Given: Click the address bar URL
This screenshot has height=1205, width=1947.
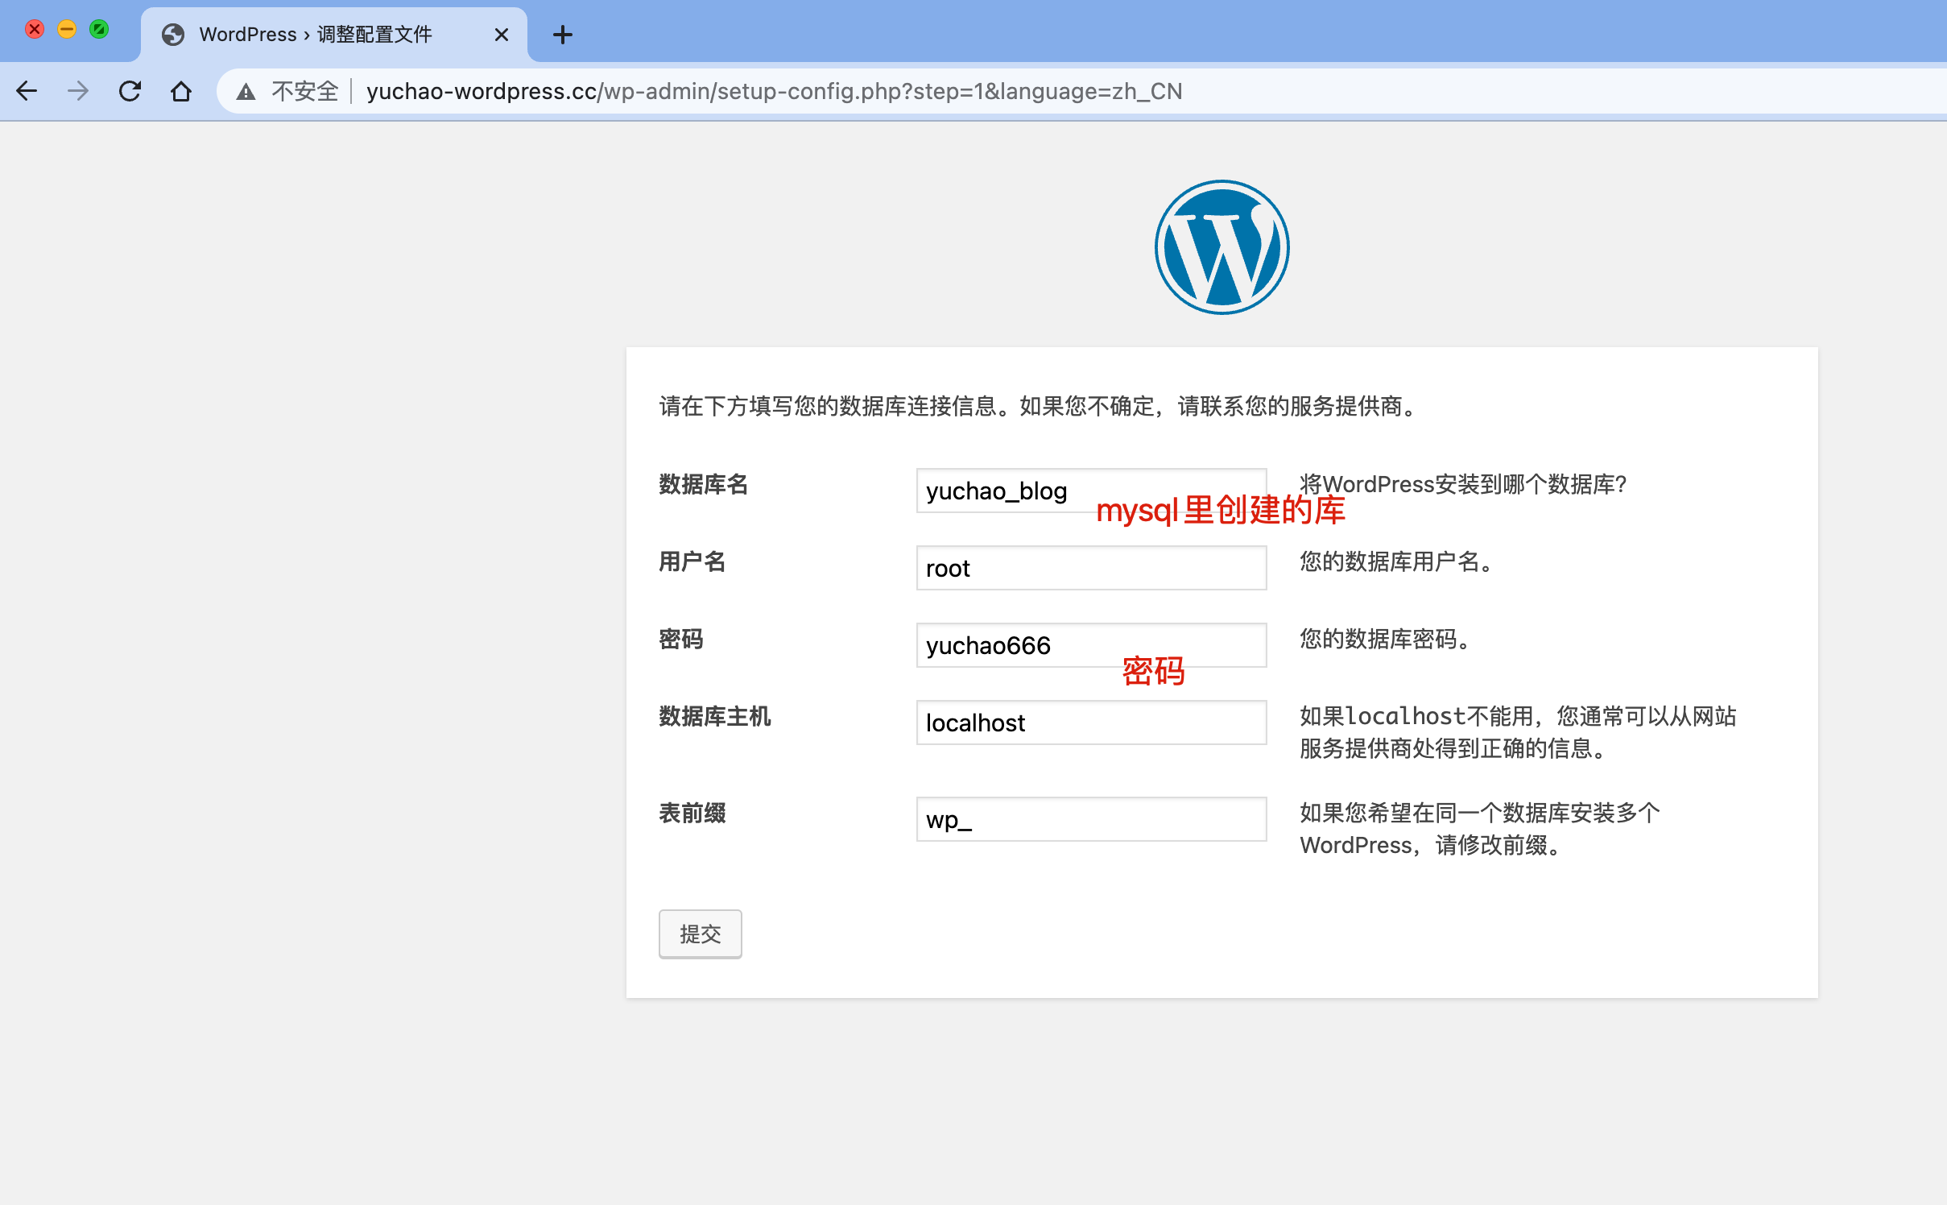Looking at the screenshot, I should click(773, 92).
